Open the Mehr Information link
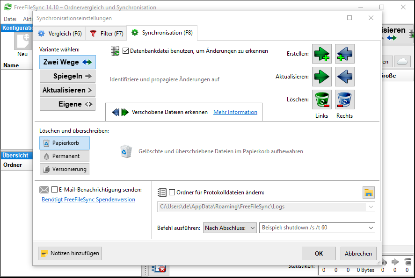The image size is (415, 278). [x=235, y=112]
